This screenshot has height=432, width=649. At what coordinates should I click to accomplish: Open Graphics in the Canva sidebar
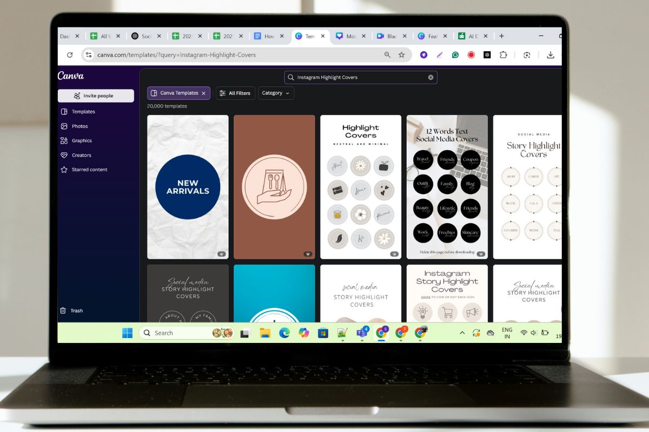click(x=82, y=140)
